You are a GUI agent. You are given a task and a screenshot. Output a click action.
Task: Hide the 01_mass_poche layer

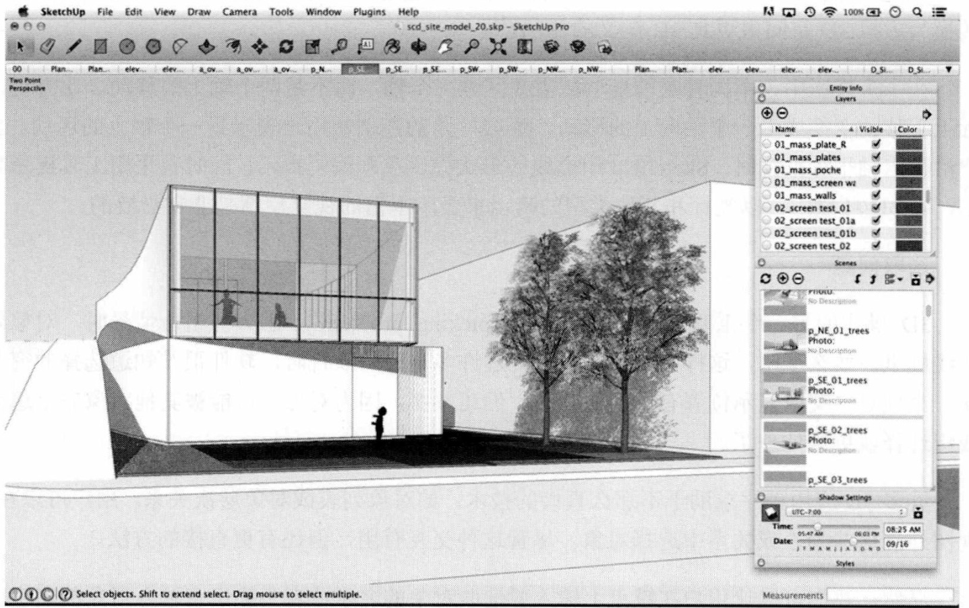coord(876,170)
